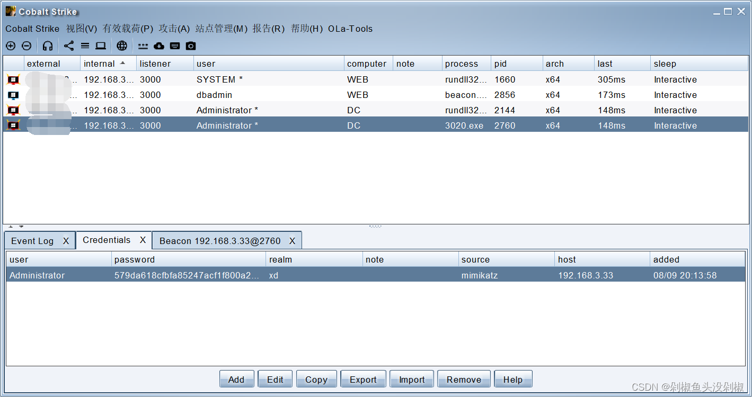Switch to the Credentials tab
Screen dimensions: 752x397
(107, 240)
